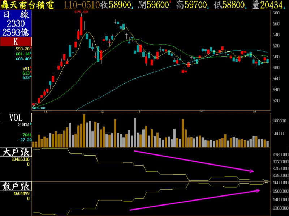Click the yellow 590.20 moving average value
289x216 pixels.
[22, 49]
